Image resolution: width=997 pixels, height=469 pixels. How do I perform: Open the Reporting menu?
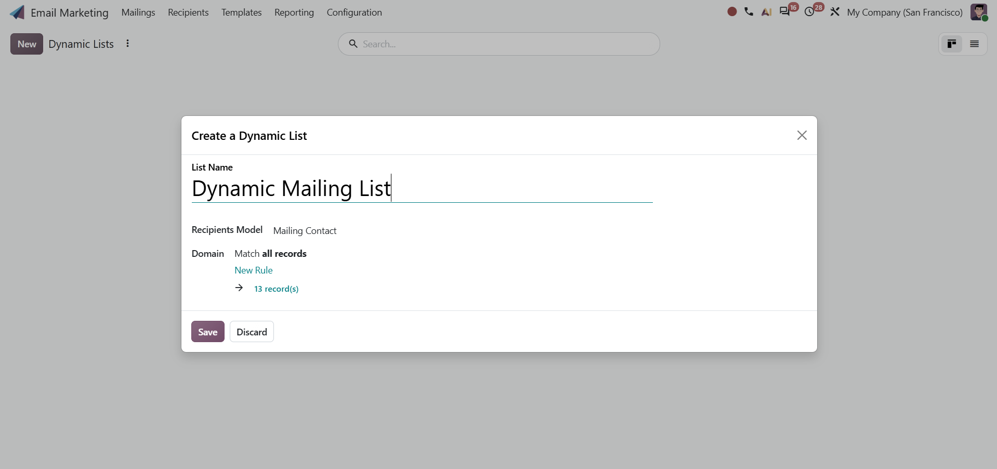point(294,12)
